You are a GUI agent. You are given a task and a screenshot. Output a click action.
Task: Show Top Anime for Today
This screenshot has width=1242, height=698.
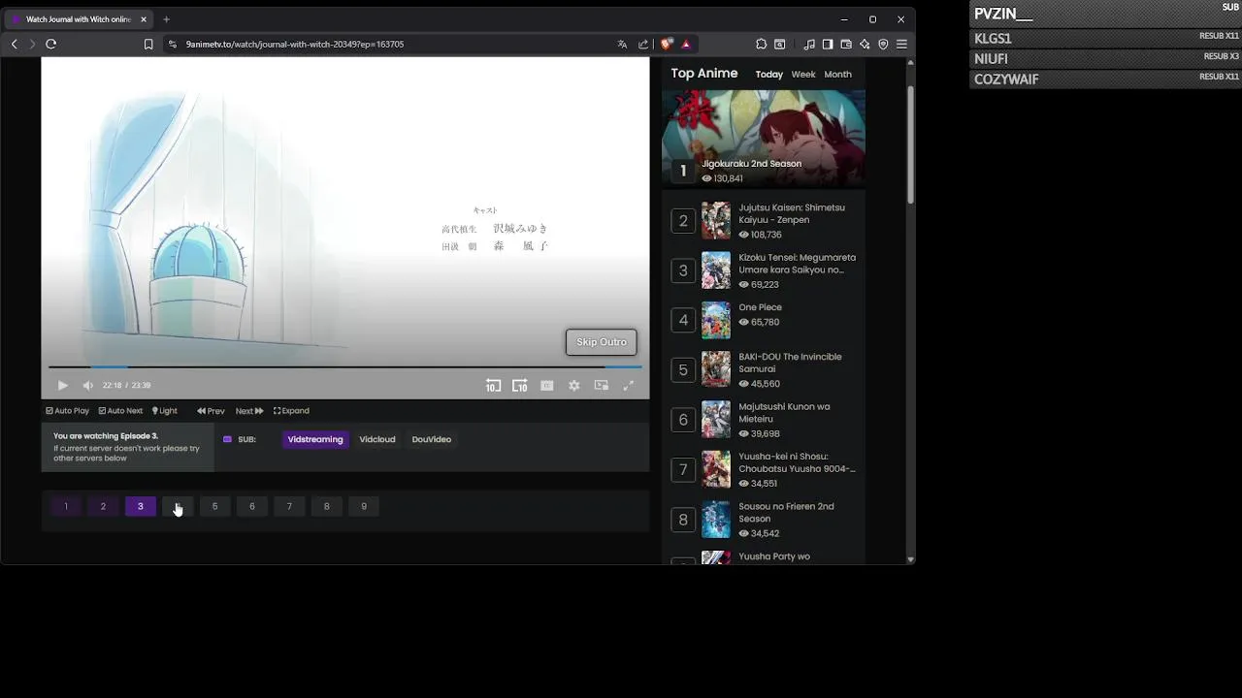click(769, 75)
